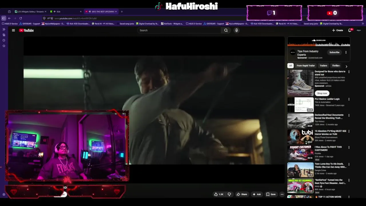Open options for PLC Basics video
366x206 pixels.
[349, 99]
